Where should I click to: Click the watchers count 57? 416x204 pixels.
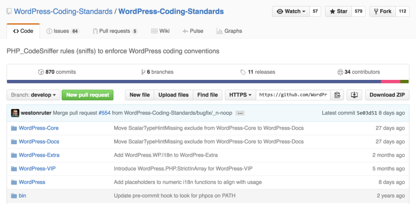[315, 11]
